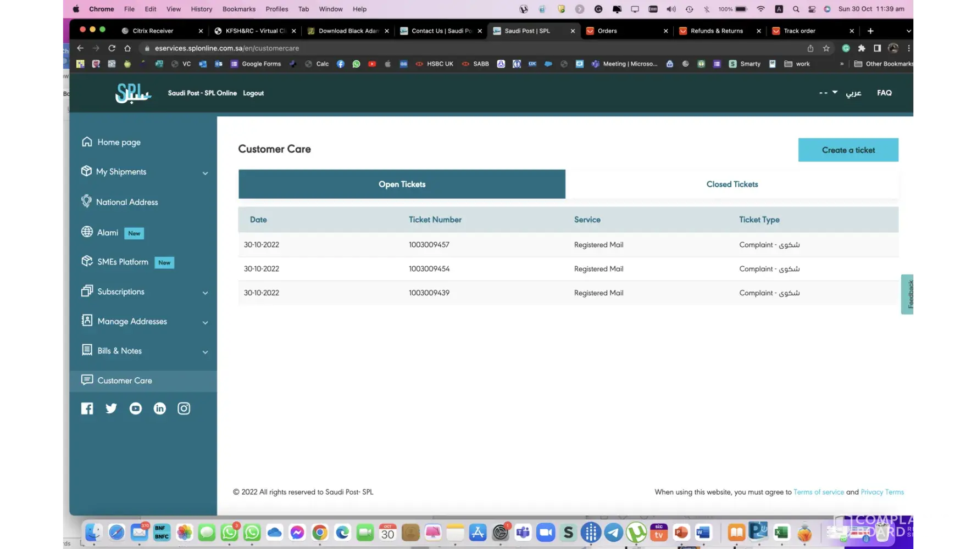Click the Logout link in header
Viewport: 977px width, 549px height.
pos(253,93)
